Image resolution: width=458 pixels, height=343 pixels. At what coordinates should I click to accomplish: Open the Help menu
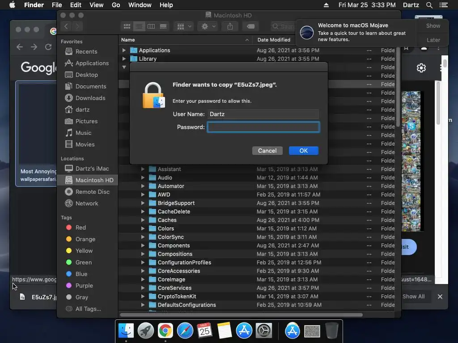[x=166, y=5]
